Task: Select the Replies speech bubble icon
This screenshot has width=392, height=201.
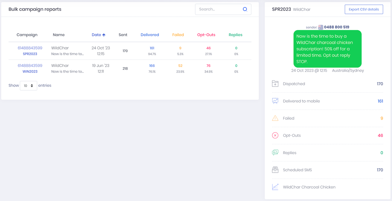Action: coord(275,152)
